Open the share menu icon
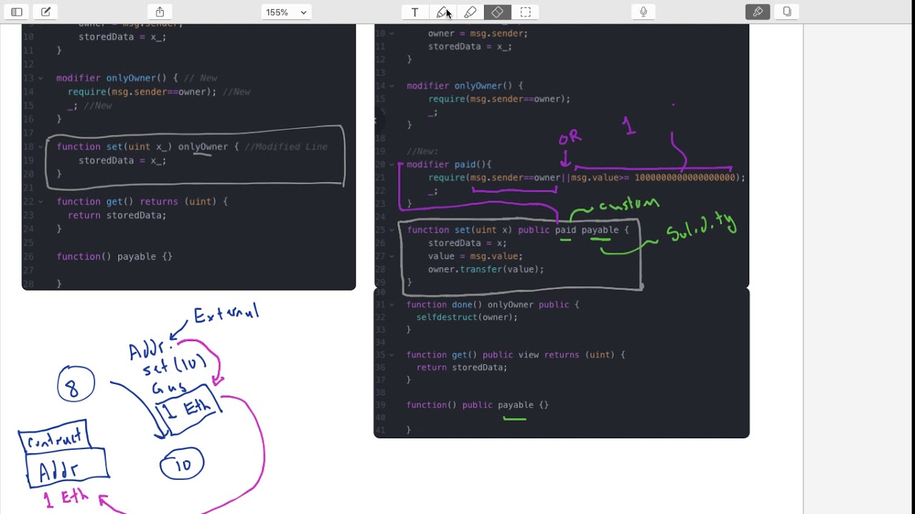915x514 pixels. (160, 12)
